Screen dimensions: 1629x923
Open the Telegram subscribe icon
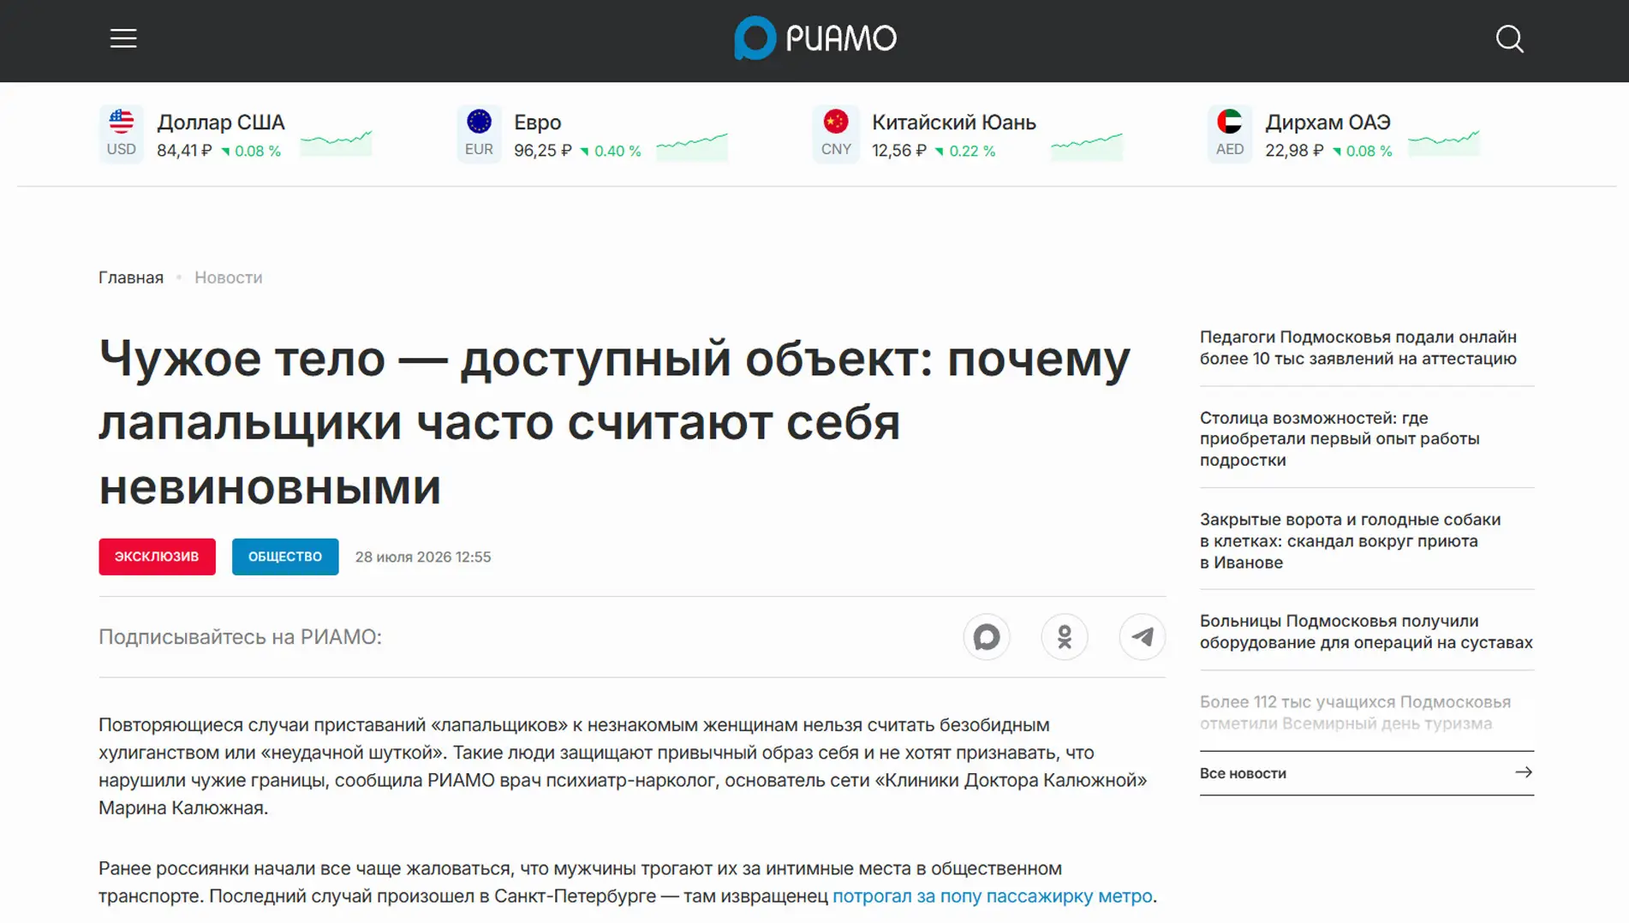click(1143, 637)
